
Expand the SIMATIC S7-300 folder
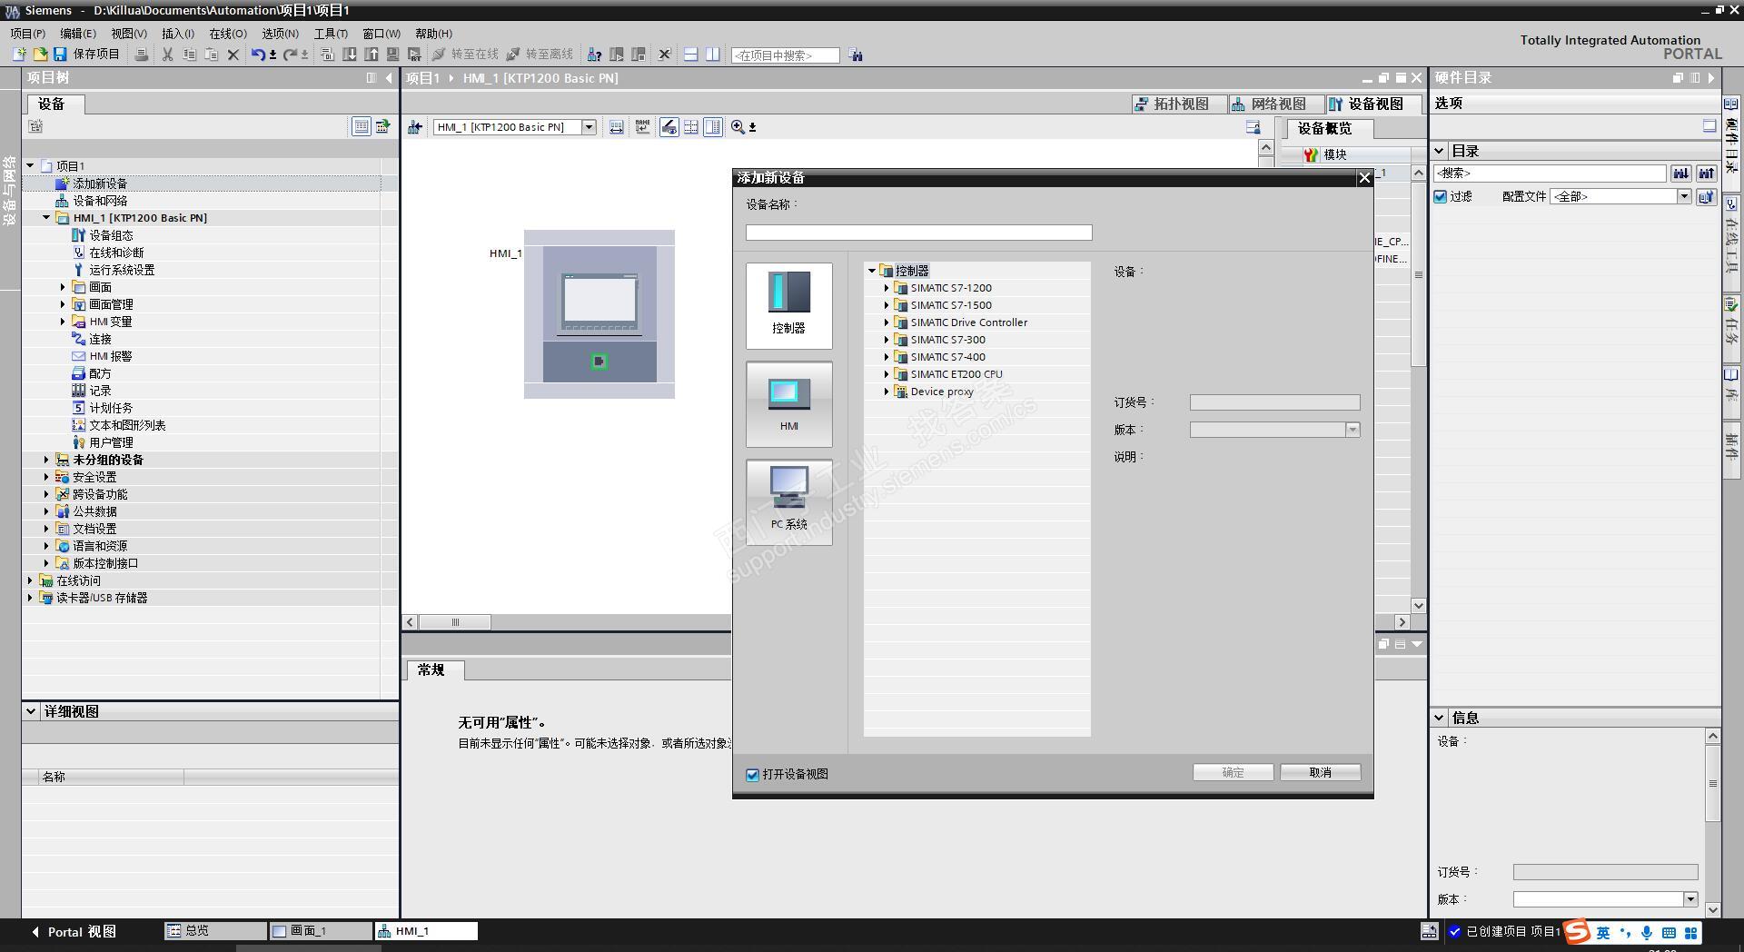(x=887, y=340)
